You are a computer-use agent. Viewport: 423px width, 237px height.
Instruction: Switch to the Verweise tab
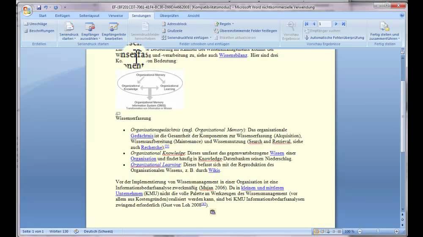coord(115,16)
